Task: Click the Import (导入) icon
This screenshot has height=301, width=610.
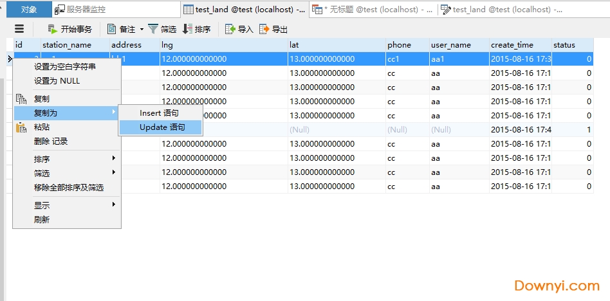Action: 230,29
